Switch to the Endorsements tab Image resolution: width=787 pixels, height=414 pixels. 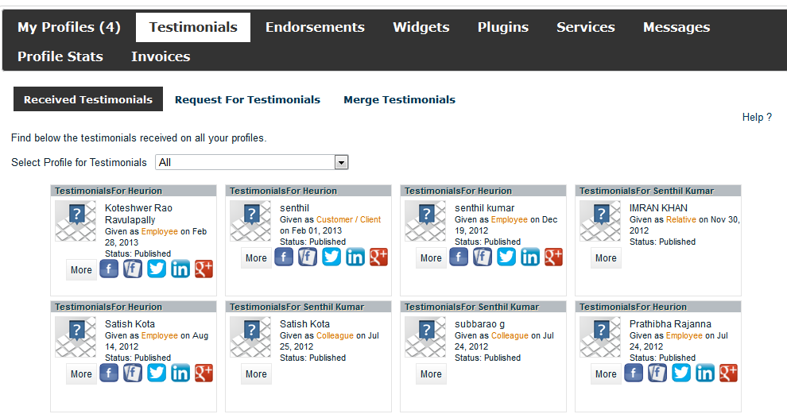316,27
